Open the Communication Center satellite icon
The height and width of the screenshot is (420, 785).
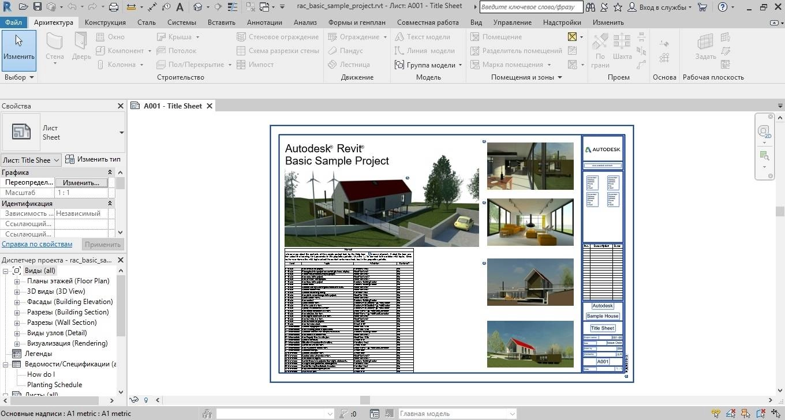[x=605, y=7]
